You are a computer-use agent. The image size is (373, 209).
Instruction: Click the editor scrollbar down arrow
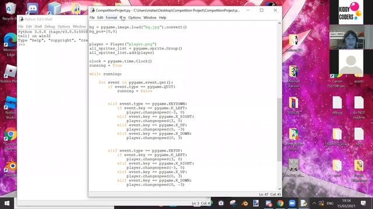click(x=280, y=189)
